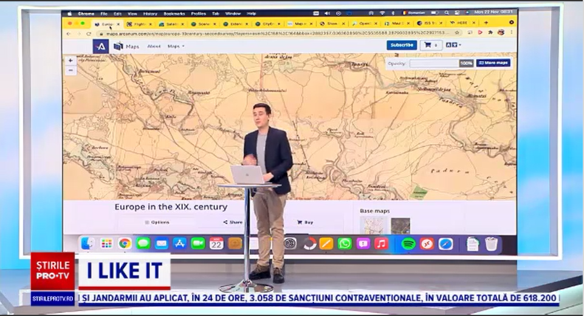Open FaceTime from the dock
This screenshot has width=584, height=316.
[198, 244]
